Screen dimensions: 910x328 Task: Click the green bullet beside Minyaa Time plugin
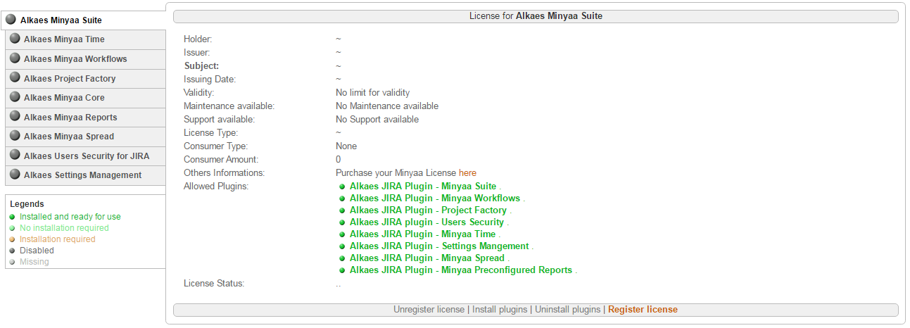coord(342,235)
